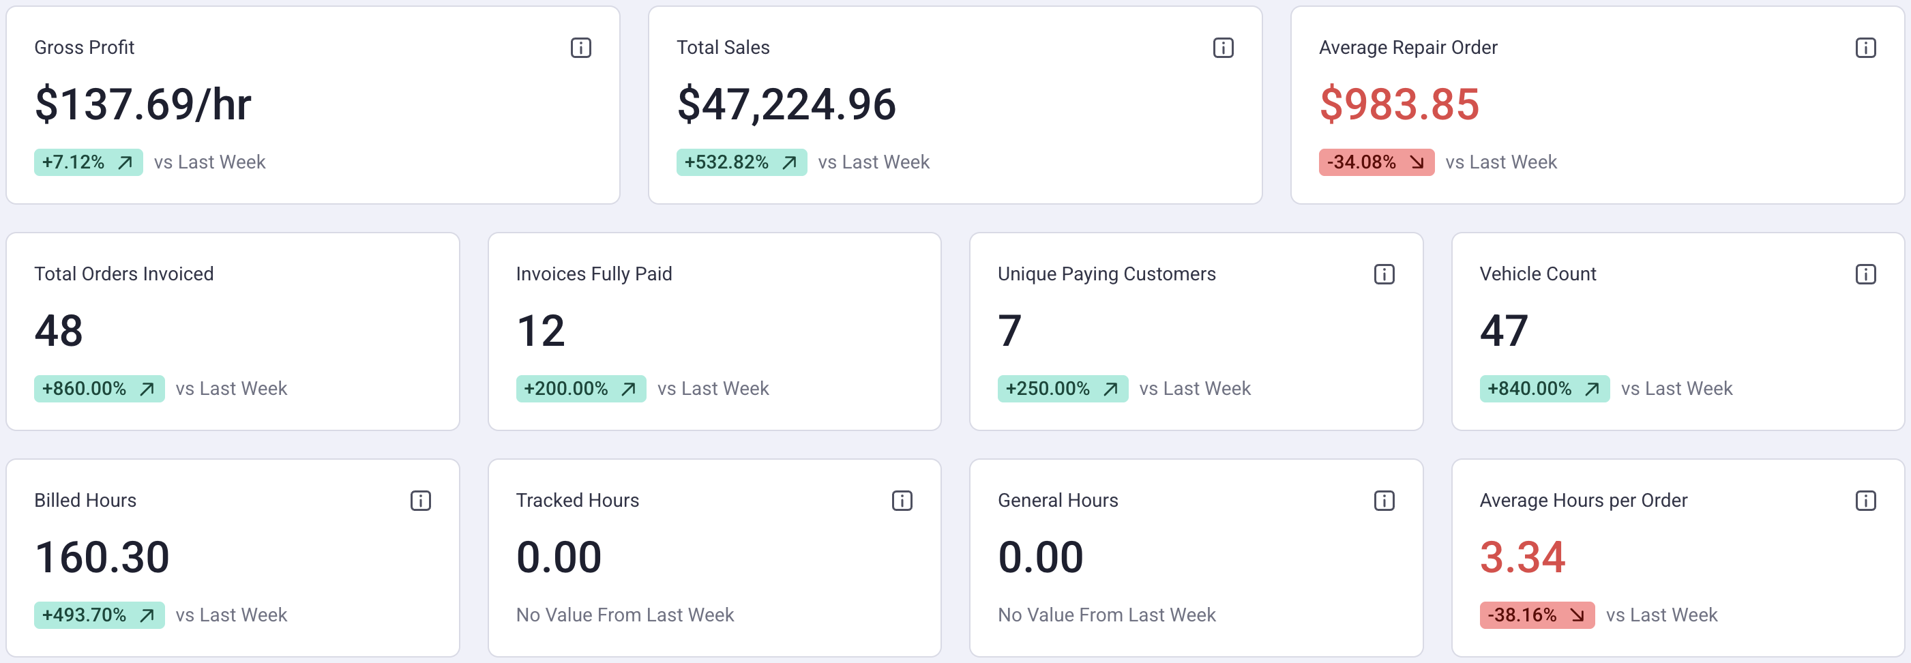Open the Average Hours per Order info icon
Screen dimensions: 1911x663
point(1866,501)
